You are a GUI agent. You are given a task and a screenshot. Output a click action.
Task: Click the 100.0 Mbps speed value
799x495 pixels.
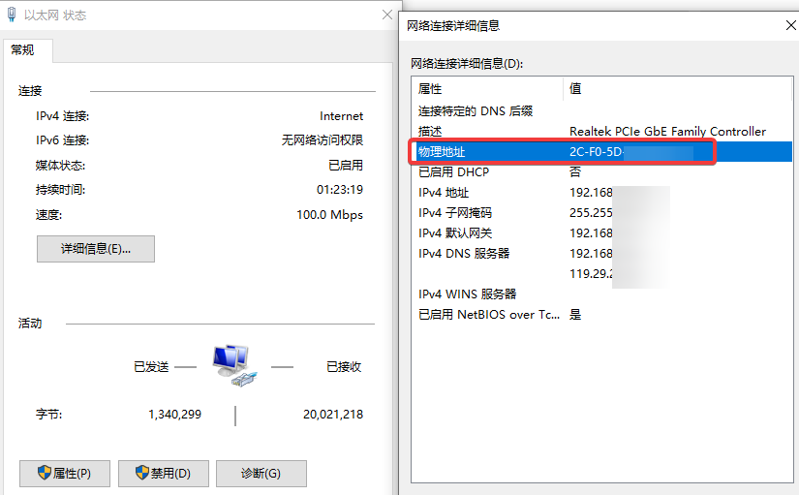(329, 215)
